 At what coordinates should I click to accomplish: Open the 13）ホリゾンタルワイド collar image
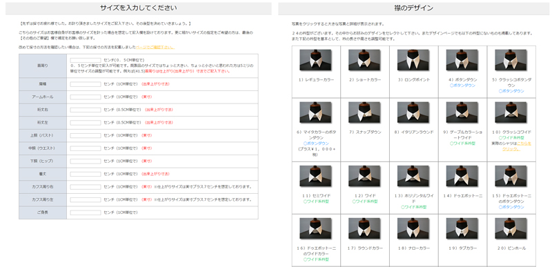tap(413, 176)
